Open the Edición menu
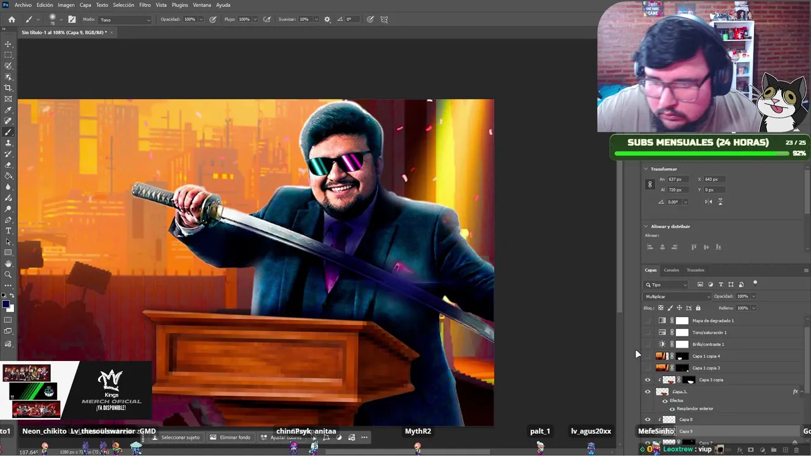Screen dimensions: 811x456 [x=45, y=5]
